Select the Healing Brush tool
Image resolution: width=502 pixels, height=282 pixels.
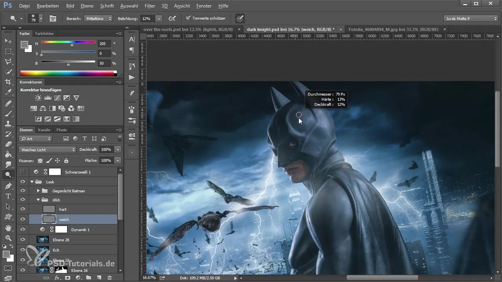(x=8, y=103)
